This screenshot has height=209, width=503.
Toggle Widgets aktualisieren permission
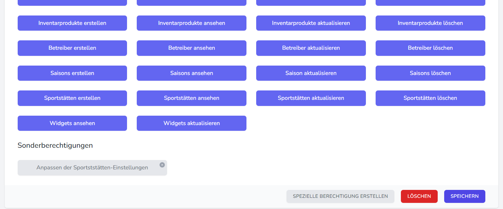(x=191, y=123)
